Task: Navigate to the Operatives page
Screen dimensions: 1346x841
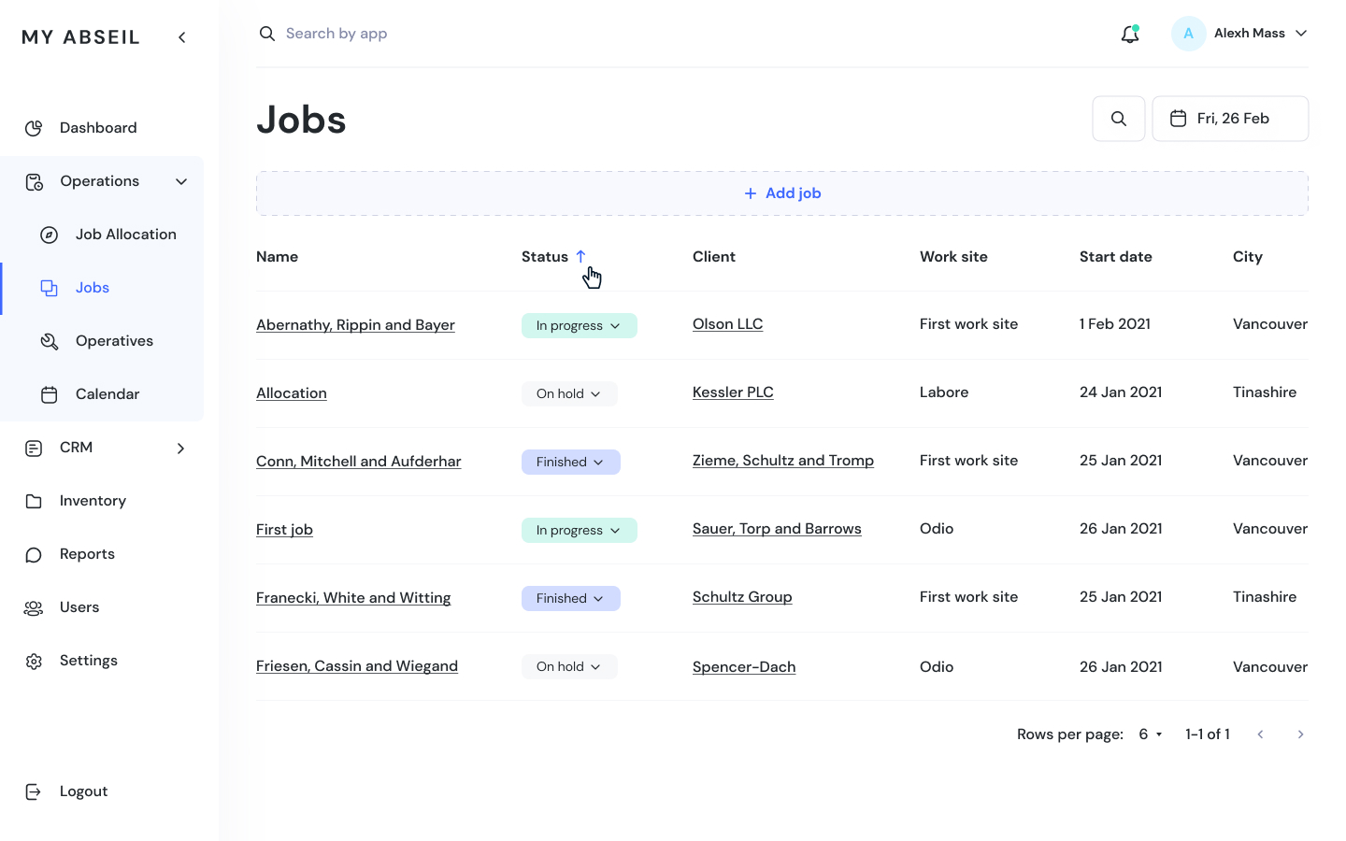Action: click(x=114, y=341)
